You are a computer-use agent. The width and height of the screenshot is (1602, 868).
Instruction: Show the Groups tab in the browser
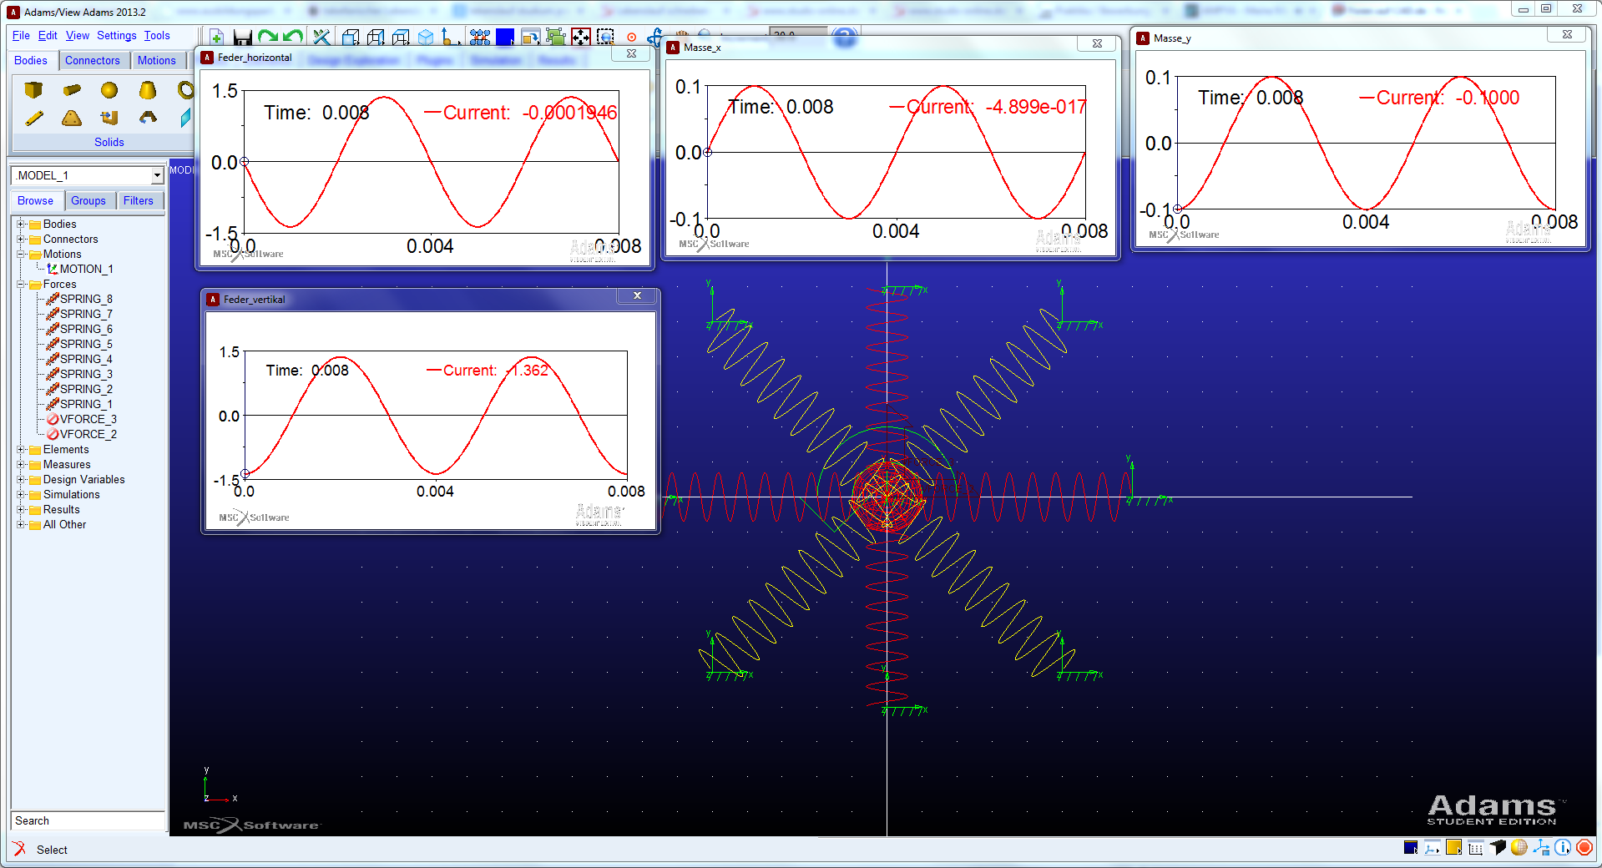point(88,200)
